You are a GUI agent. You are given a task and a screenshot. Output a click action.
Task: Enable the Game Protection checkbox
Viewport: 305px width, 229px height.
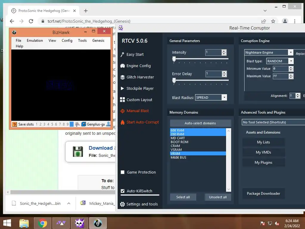(122, 172)
